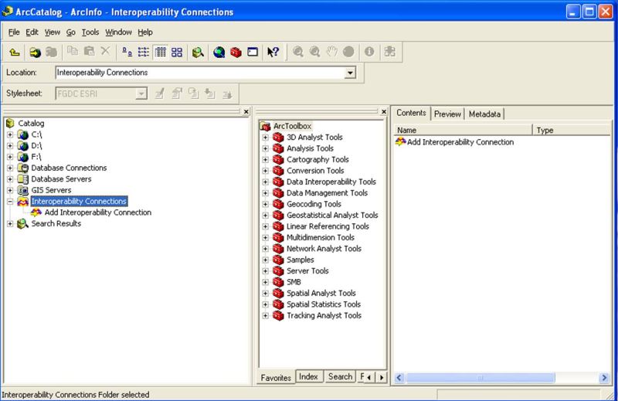Screen dimensions: 618x401
Task: Open the Edit menu
Action: (x=32, y=32)
